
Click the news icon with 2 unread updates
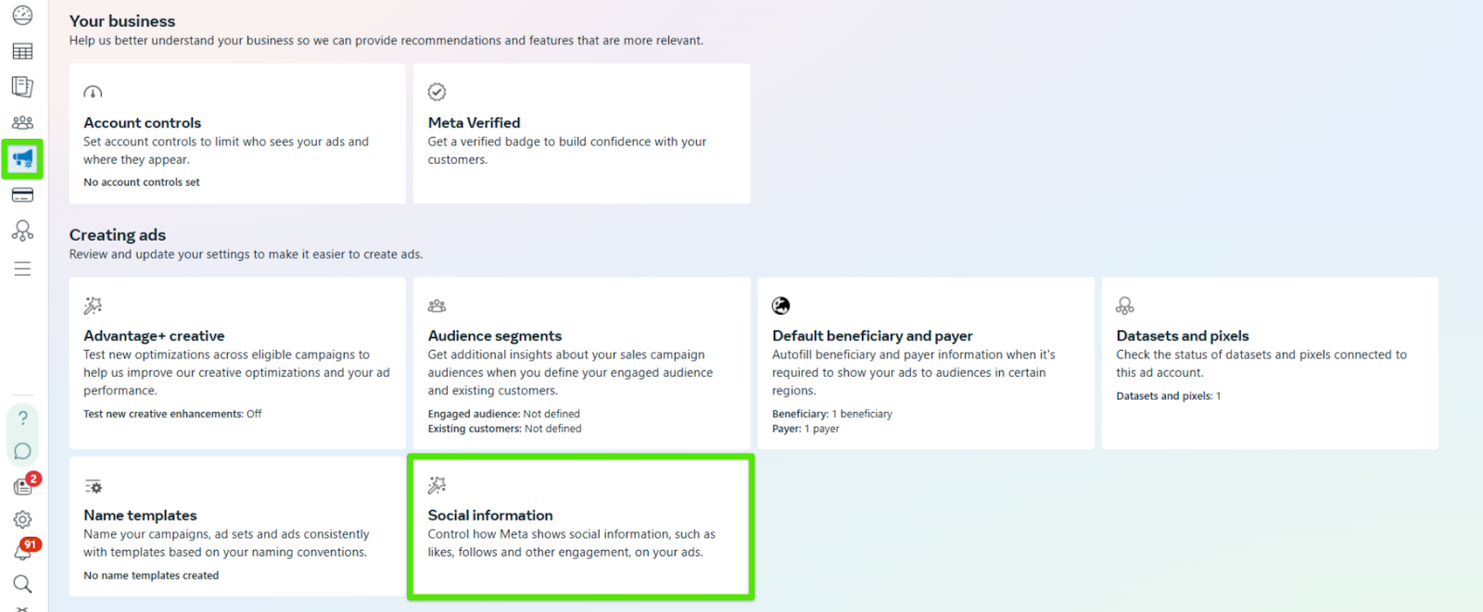click(21, 485)
